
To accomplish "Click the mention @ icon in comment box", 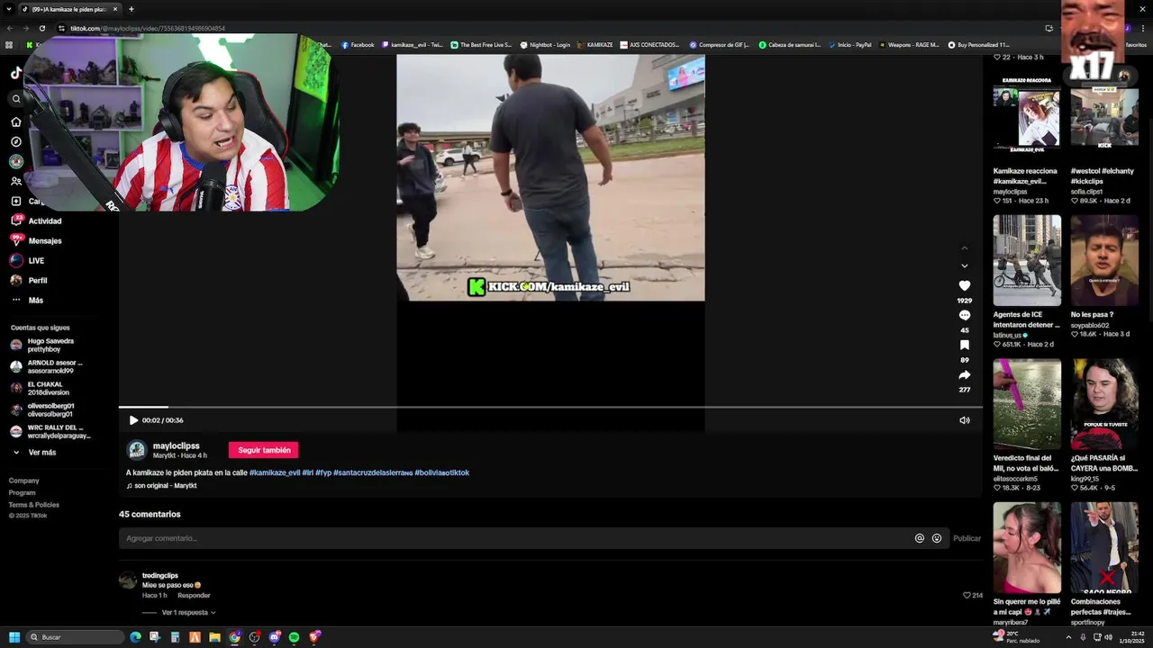I will point(920,538).
